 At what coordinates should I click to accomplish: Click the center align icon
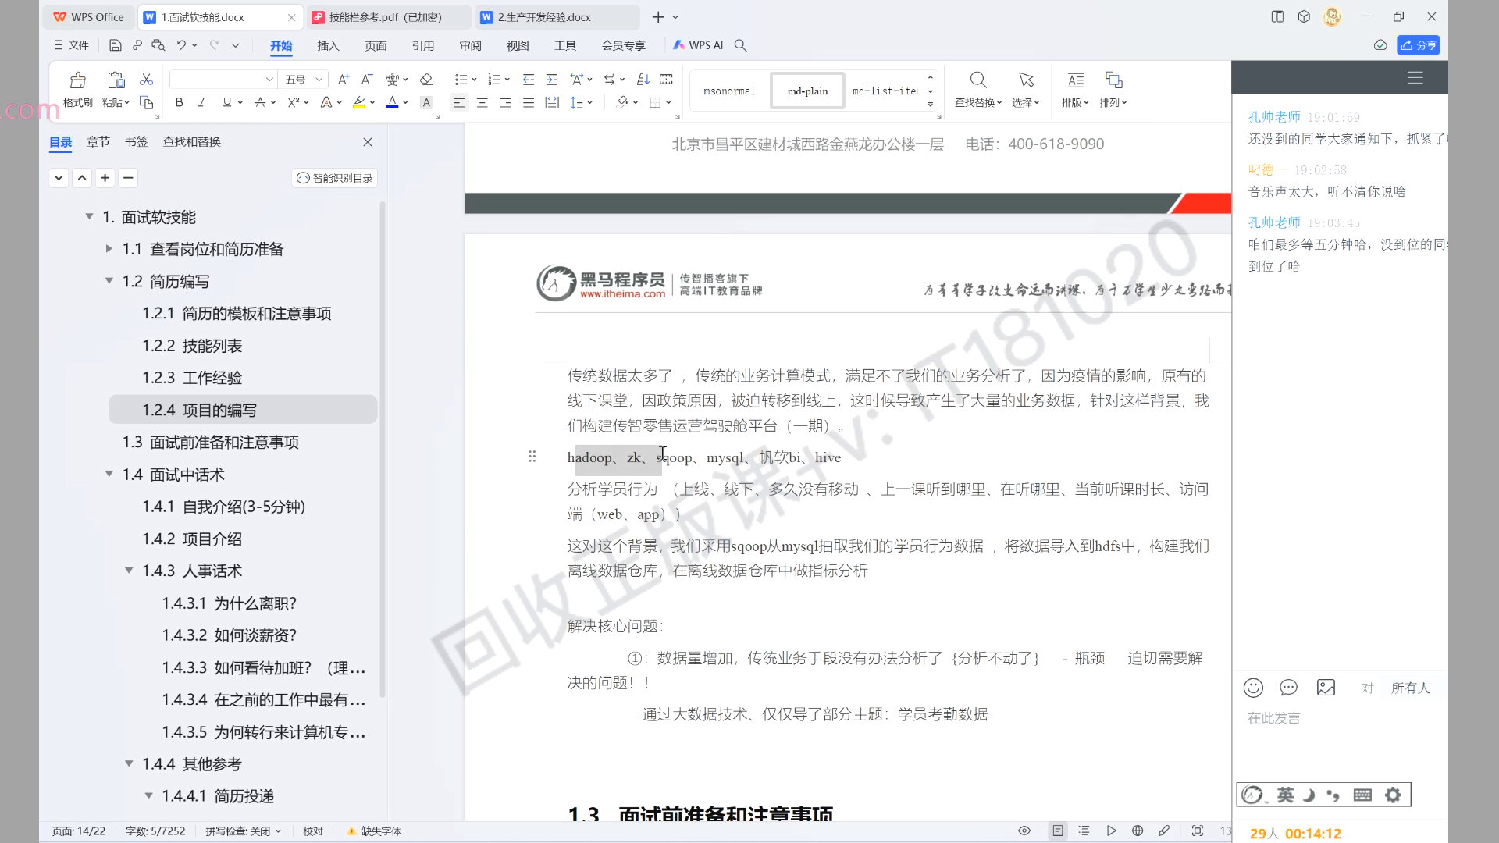pyautogui.click(x=482, y=102)
